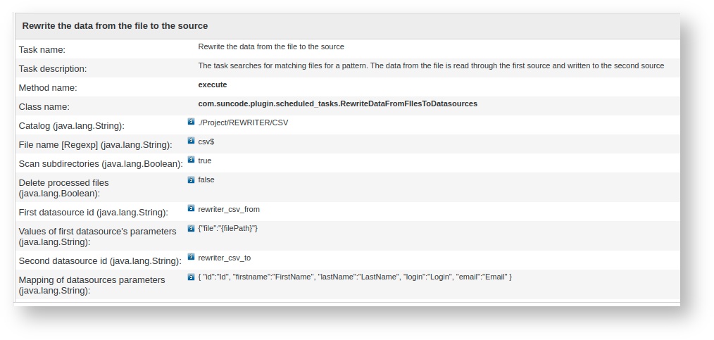Click the icon next to rewriter_csv_from
The image size is (714, 340).
[191, 208]
